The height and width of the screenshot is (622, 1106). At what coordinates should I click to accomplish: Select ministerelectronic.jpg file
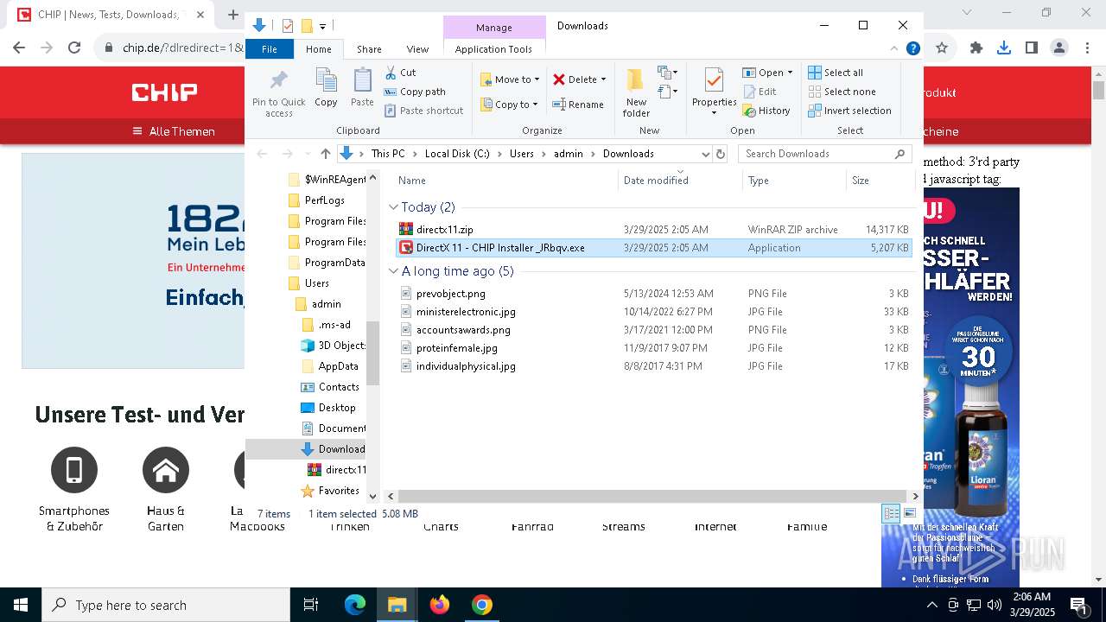[652, 312]
